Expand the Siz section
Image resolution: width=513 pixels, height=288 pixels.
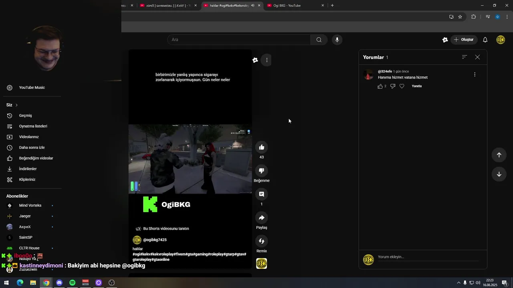(x=12, y=105)
